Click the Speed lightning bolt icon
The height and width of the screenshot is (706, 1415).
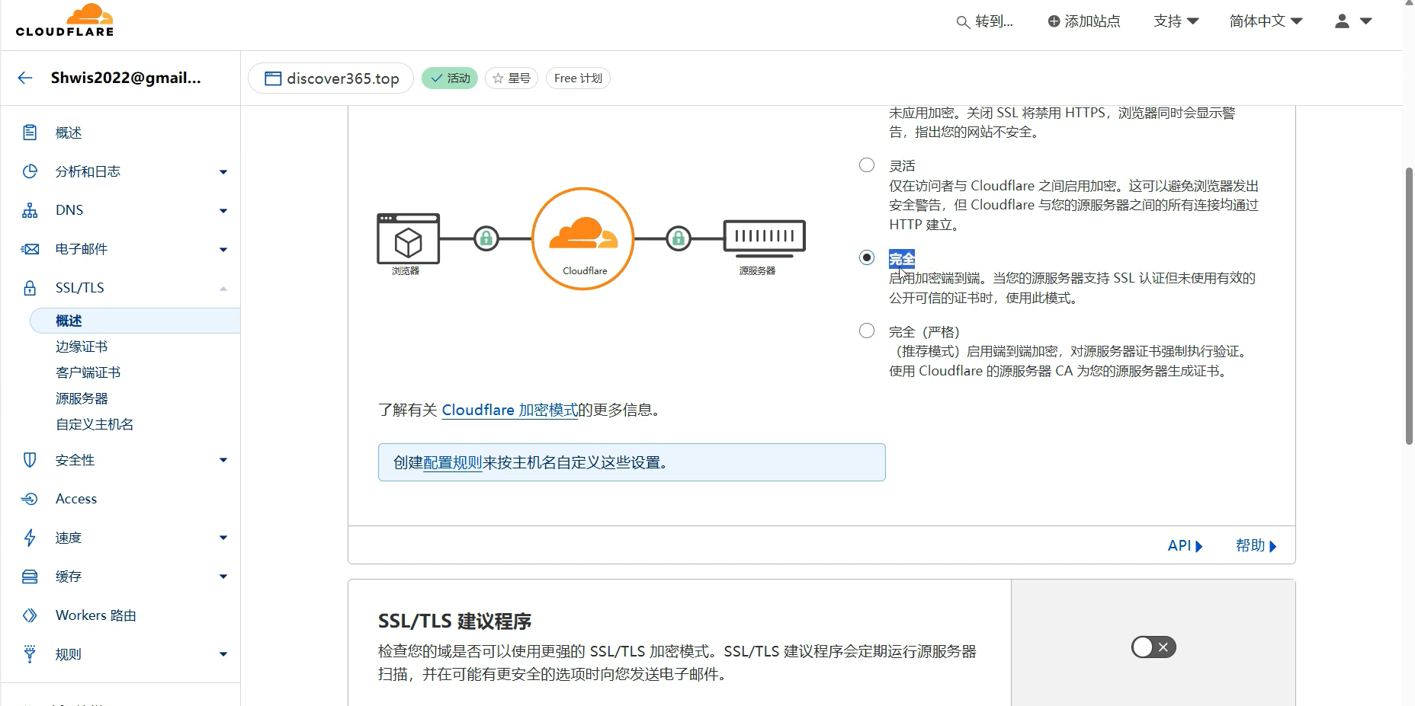(x=30, y=538)
